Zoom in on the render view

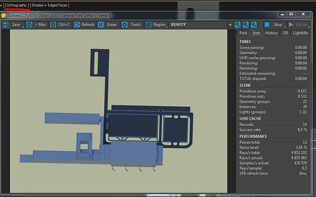point(238,25)
